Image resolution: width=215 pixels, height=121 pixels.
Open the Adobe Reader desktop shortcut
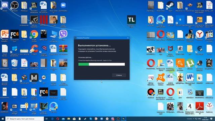(200, 108)
